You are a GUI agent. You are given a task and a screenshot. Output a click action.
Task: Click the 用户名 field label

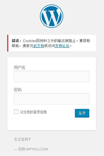(x=19, y=67)
